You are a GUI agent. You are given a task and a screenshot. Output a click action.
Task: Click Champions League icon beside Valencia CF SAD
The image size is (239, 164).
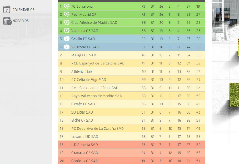pyautogui.click(x=66, y=31)
